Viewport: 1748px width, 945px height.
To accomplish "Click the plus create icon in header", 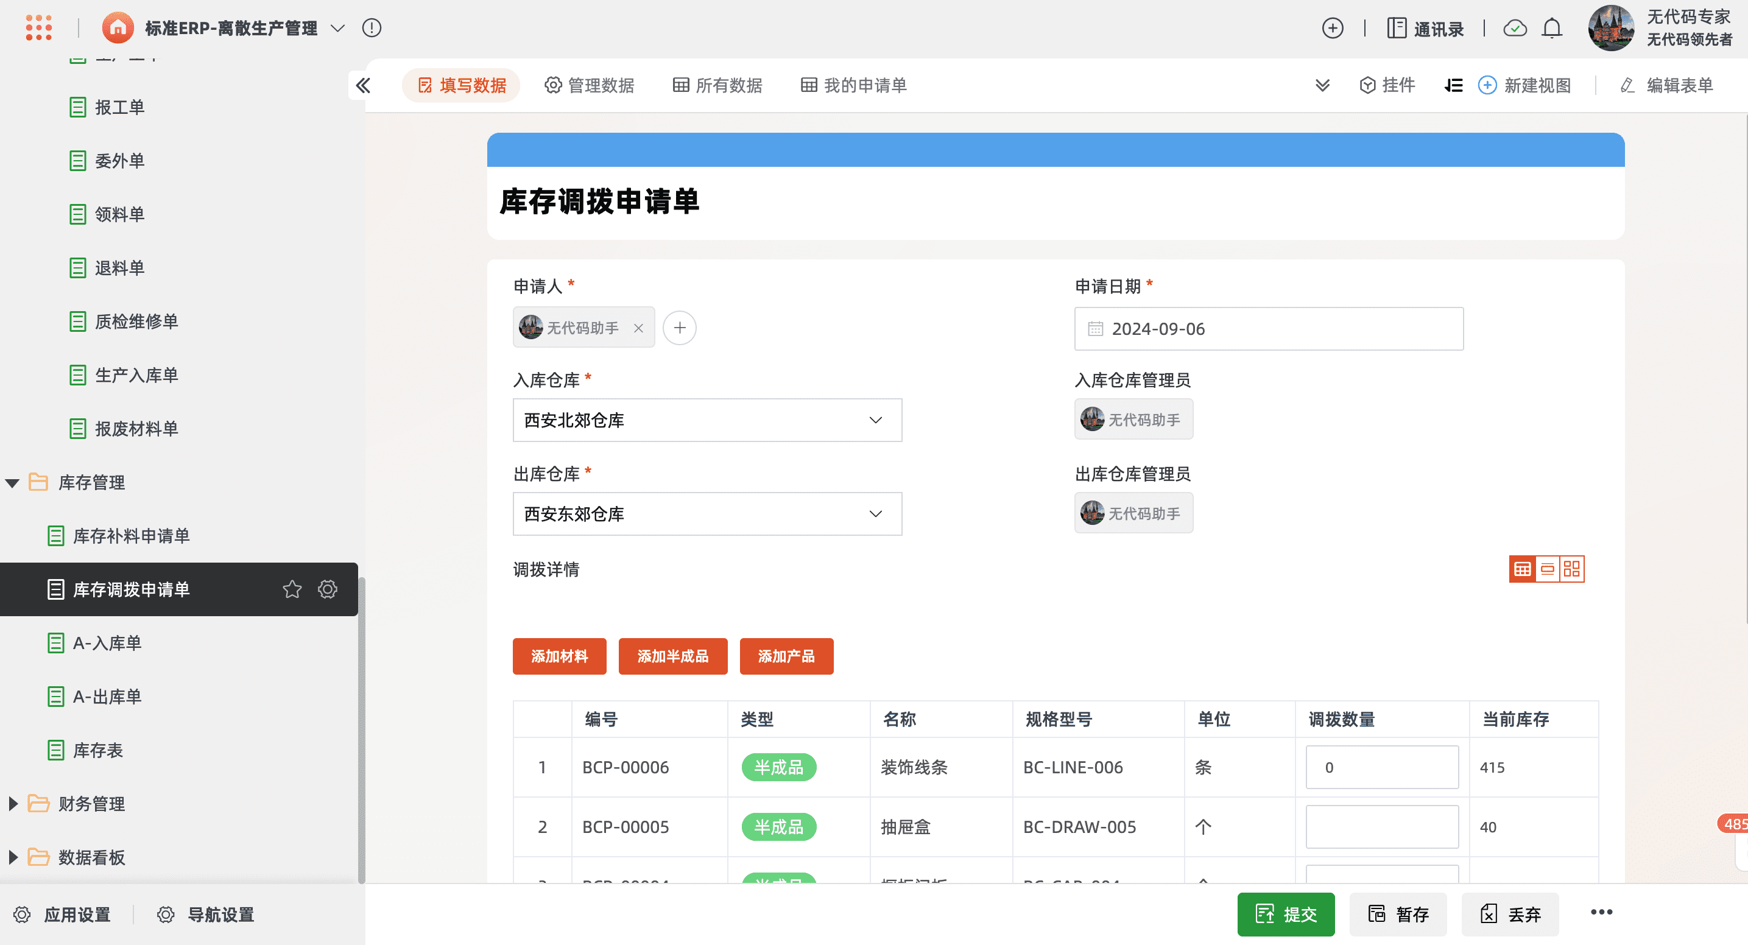I will [1332, 28].
